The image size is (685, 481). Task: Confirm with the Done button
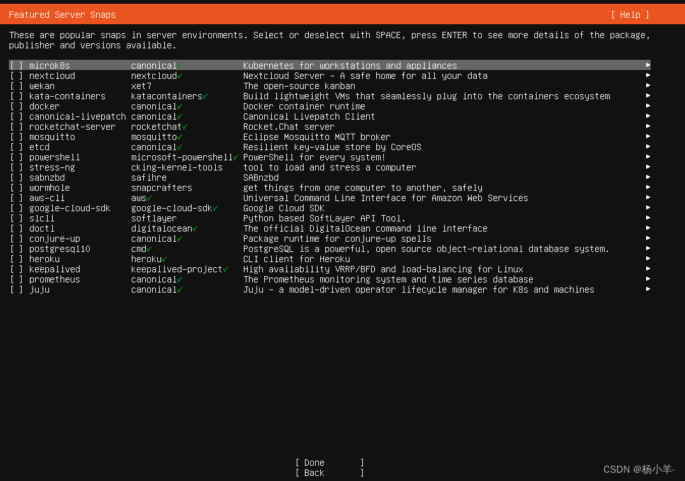pyautogui.click(x=329, y=463)
